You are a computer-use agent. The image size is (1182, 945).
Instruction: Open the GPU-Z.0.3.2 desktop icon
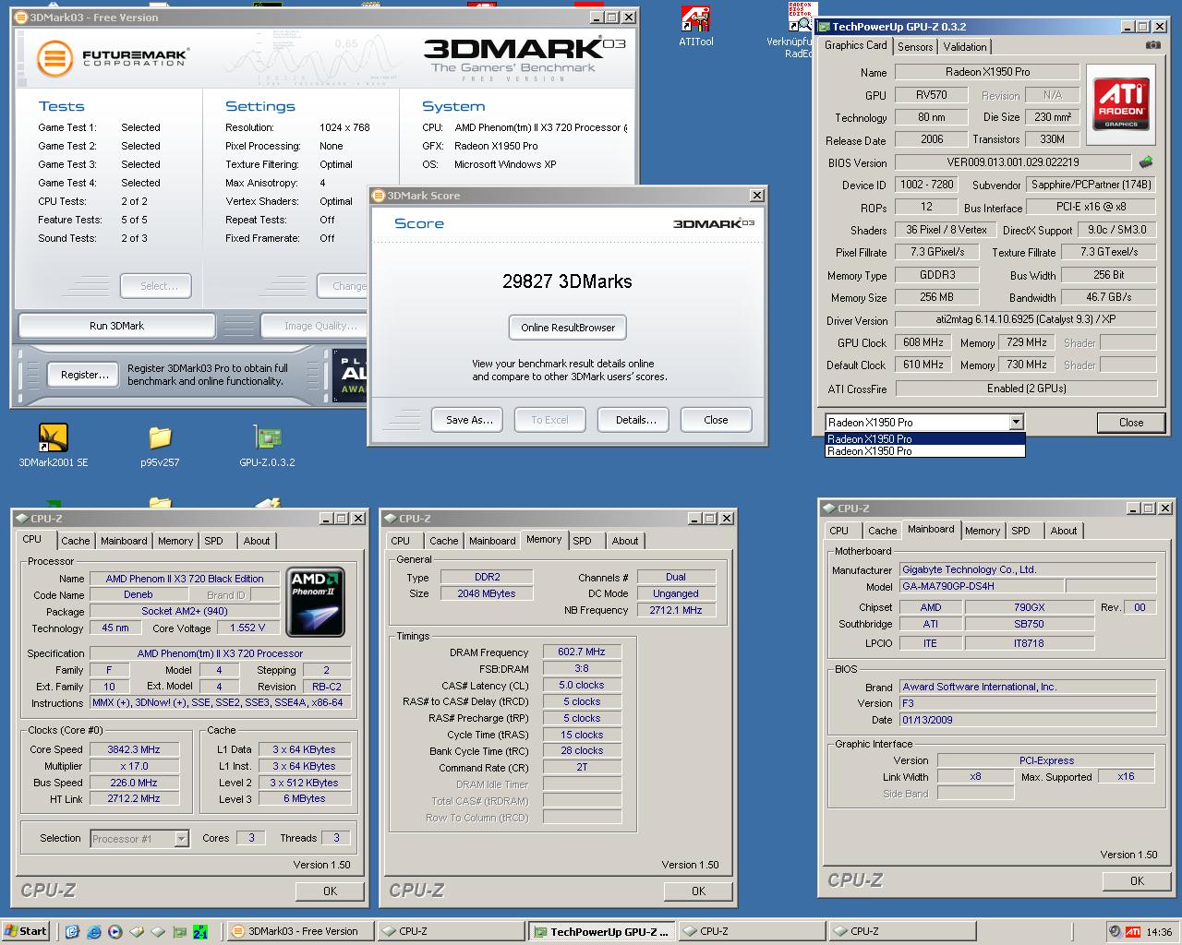pos(267,445)
